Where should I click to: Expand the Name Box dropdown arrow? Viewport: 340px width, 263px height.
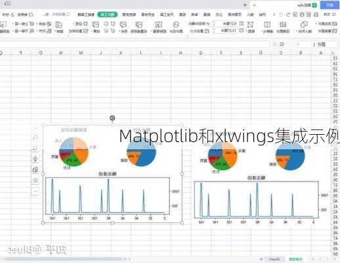coord(298,45)
